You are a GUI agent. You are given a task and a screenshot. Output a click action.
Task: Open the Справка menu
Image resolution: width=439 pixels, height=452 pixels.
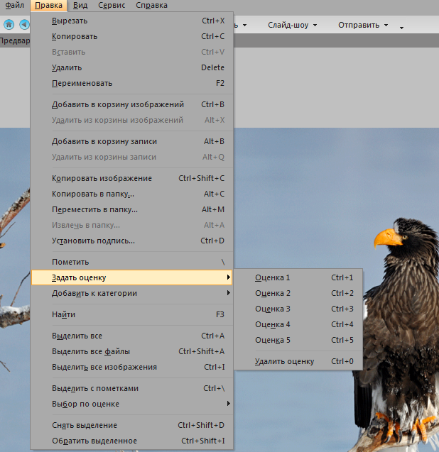151,5
